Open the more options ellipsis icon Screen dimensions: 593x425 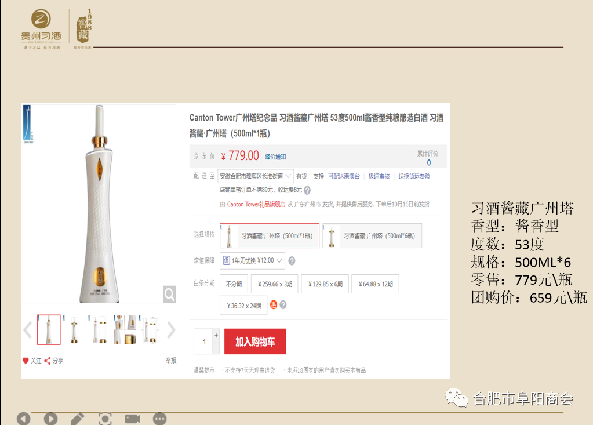coord(159,419)
